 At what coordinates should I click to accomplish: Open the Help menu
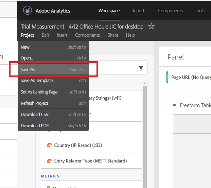130,35
